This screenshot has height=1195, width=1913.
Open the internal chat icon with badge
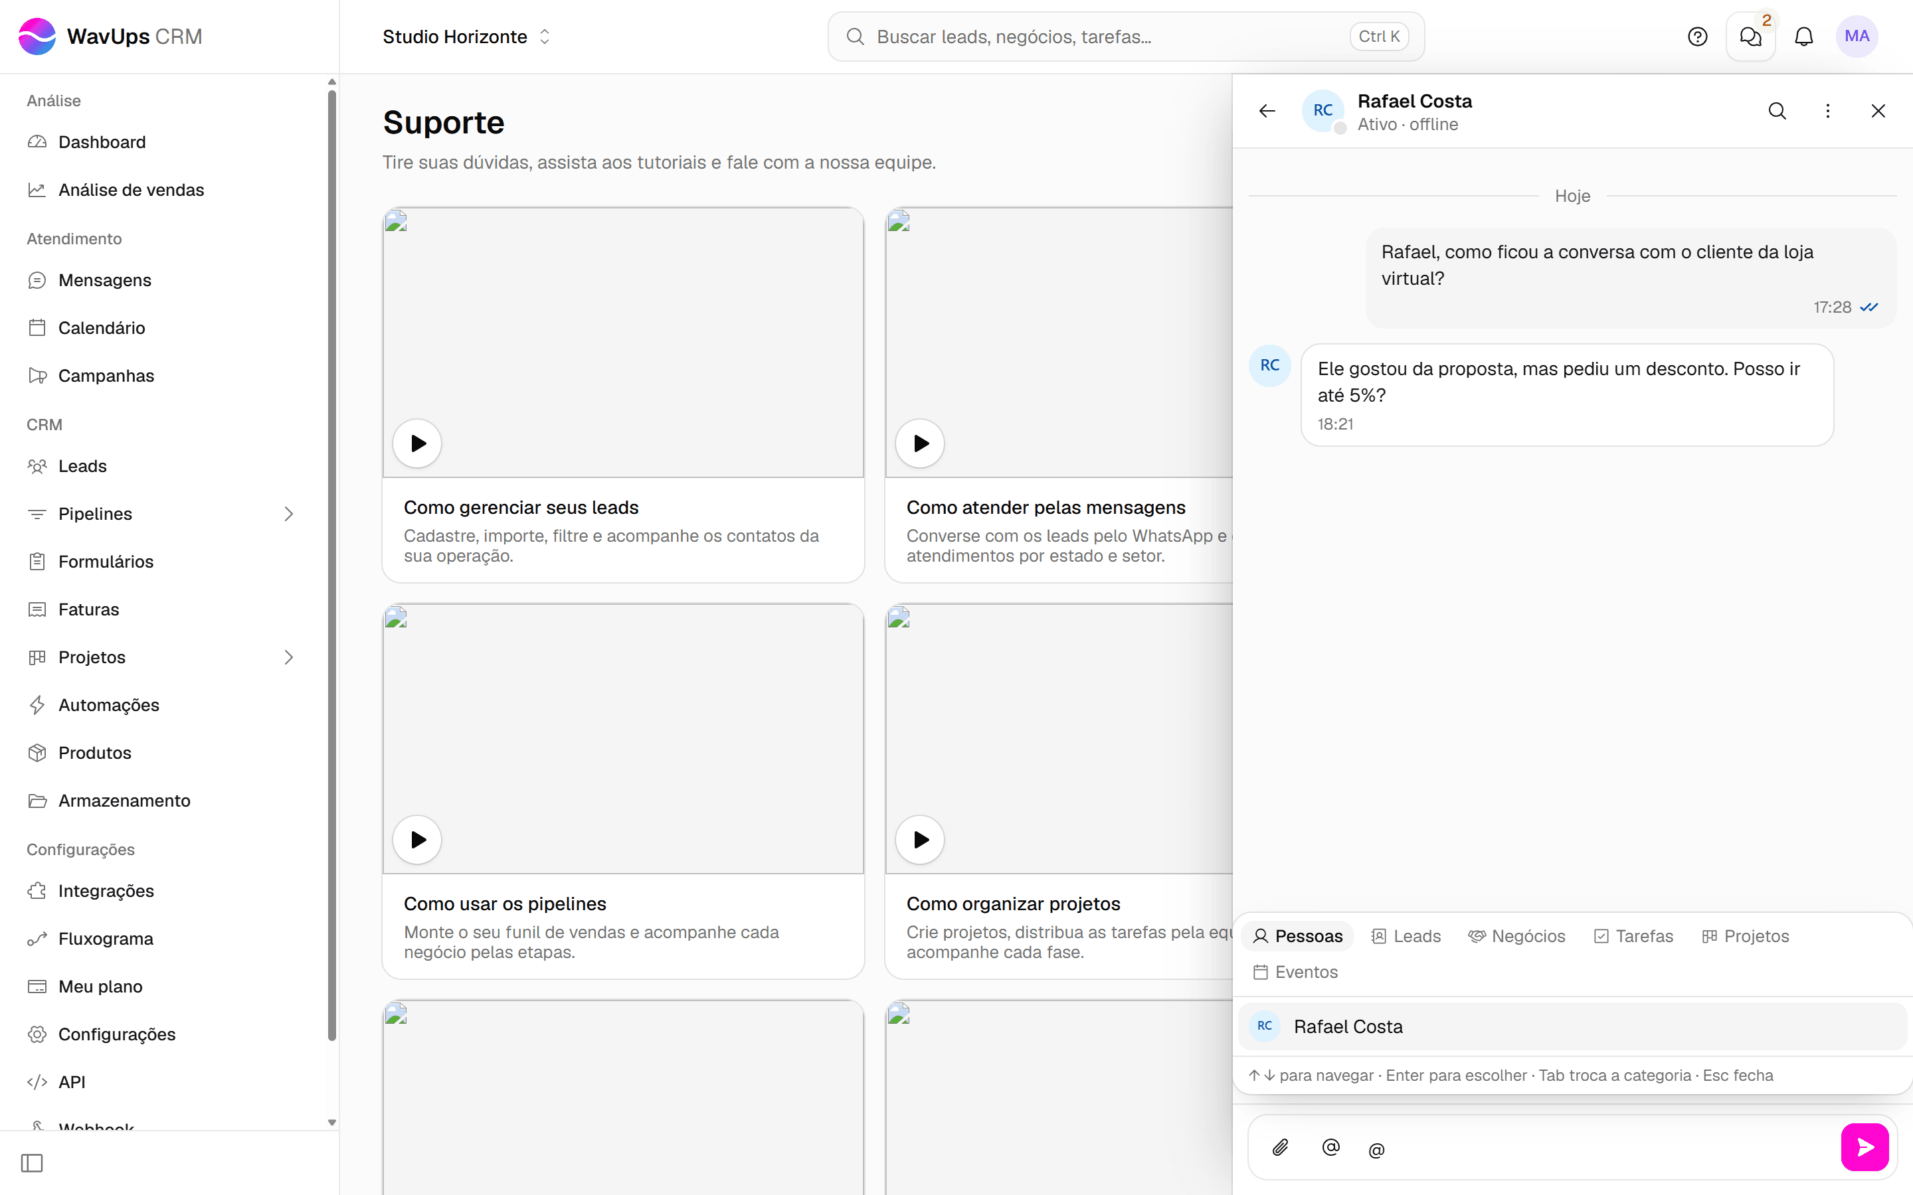tap(1750, 37)
